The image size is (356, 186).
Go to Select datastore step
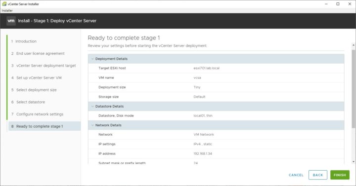28,102
